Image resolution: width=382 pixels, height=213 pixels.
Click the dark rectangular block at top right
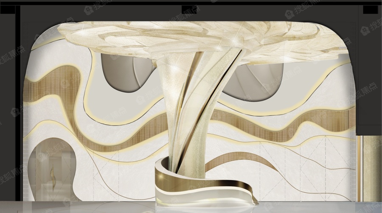(368, 9)
